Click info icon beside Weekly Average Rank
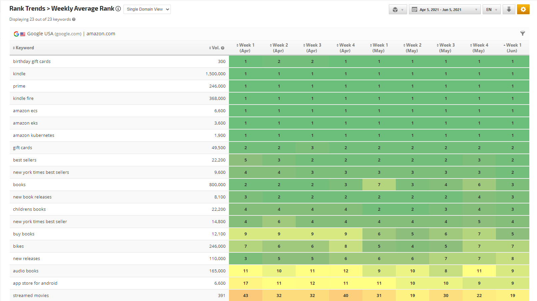537x301 pixels. tap(118, 9)
